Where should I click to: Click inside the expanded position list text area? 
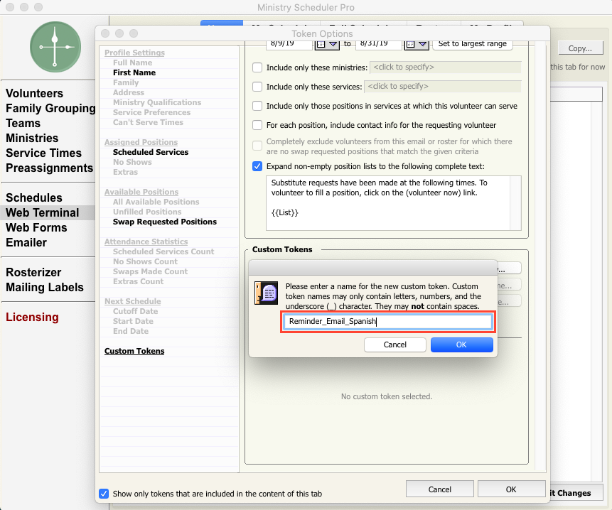(x=388, y=202)
